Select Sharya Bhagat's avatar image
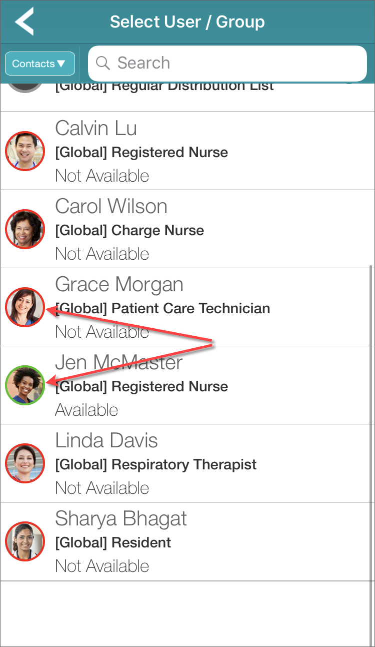This screenshot has width=375, height=647. pyautogui.click(x=25, y=541)
